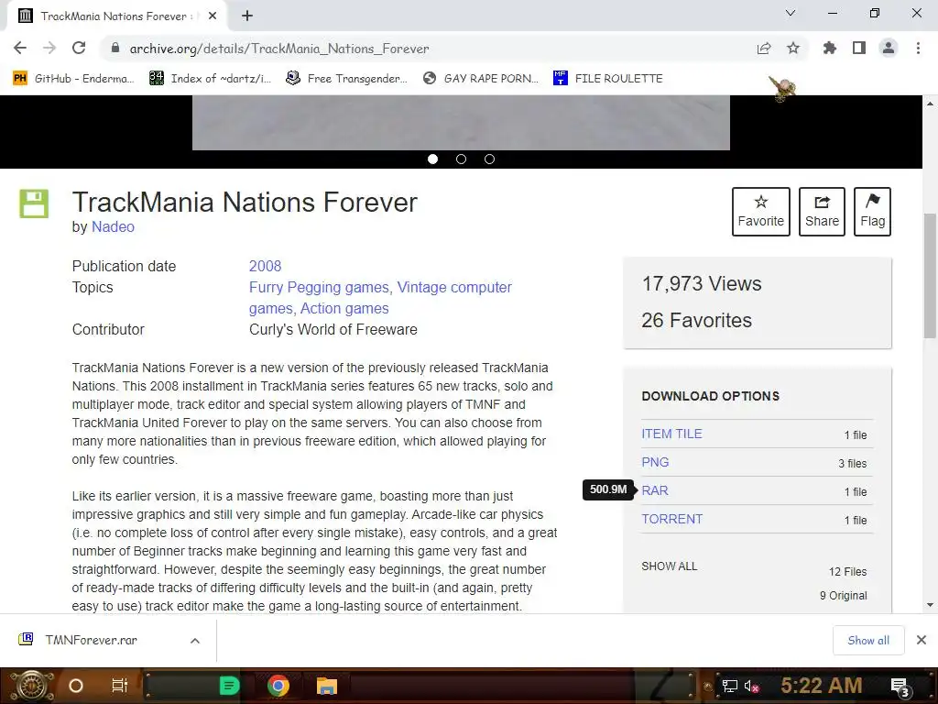Click the green floppy software icon

34,203
